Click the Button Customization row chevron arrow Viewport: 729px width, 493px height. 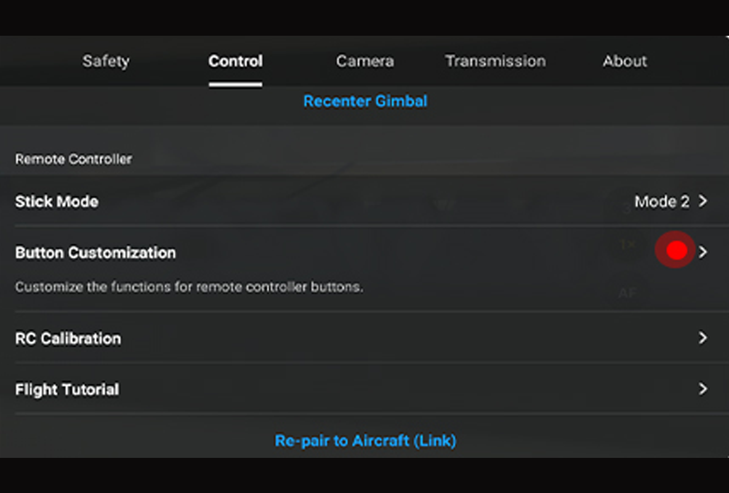[x=703, y=252]
